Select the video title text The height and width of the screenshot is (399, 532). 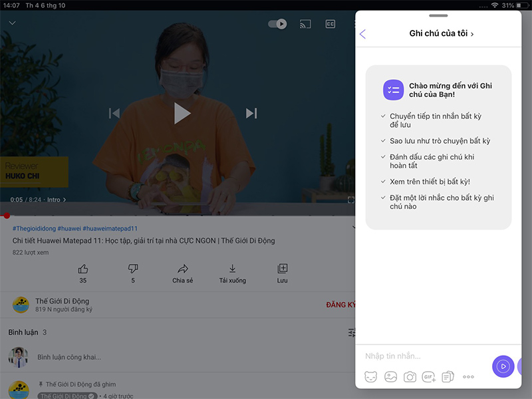point(144,241)
